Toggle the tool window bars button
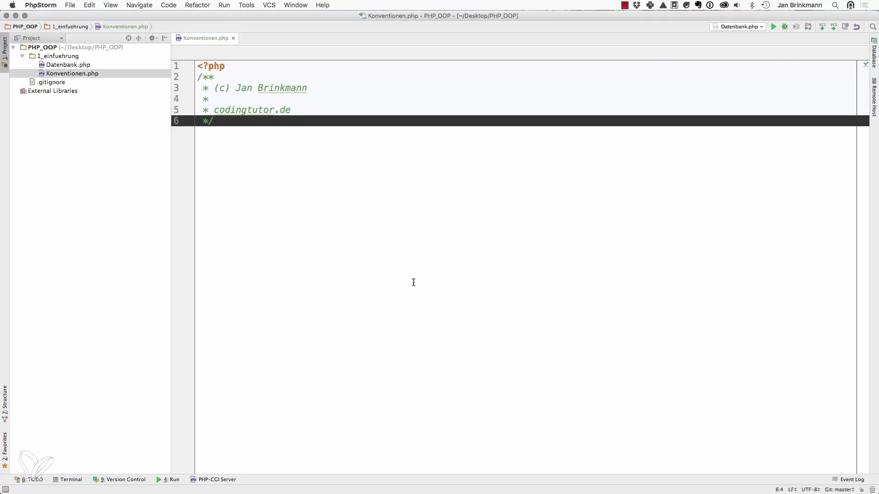 coord(5,489)
